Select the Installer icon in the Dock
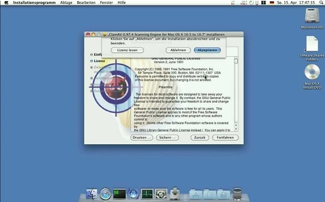The image size is (325, 202). (175, 193)
